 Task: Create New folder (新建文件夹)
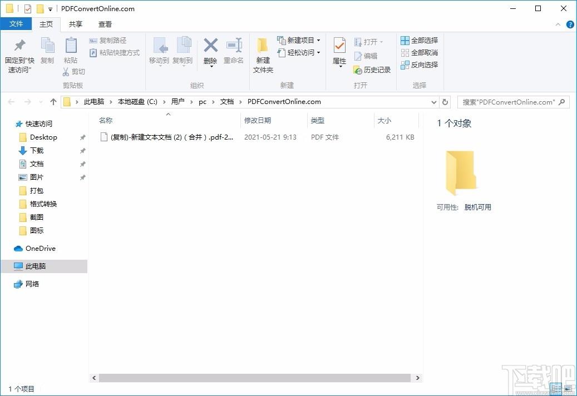pos(263,55)
